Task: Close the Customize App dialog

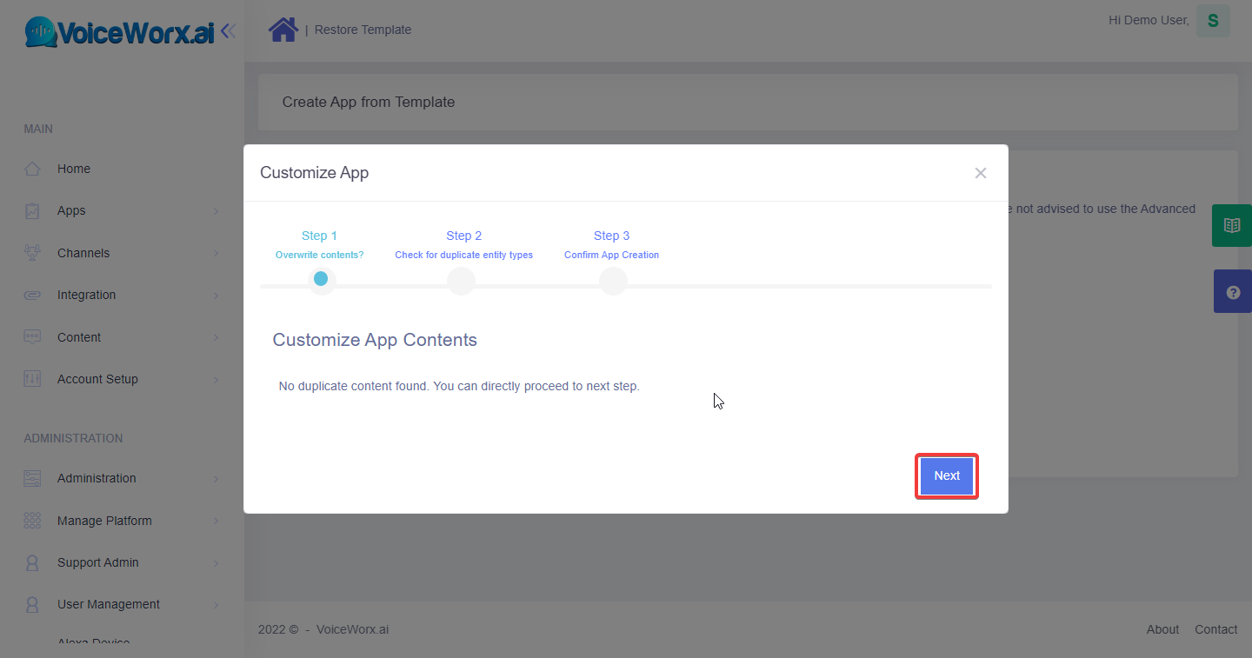Action: [x=981, y=173]
